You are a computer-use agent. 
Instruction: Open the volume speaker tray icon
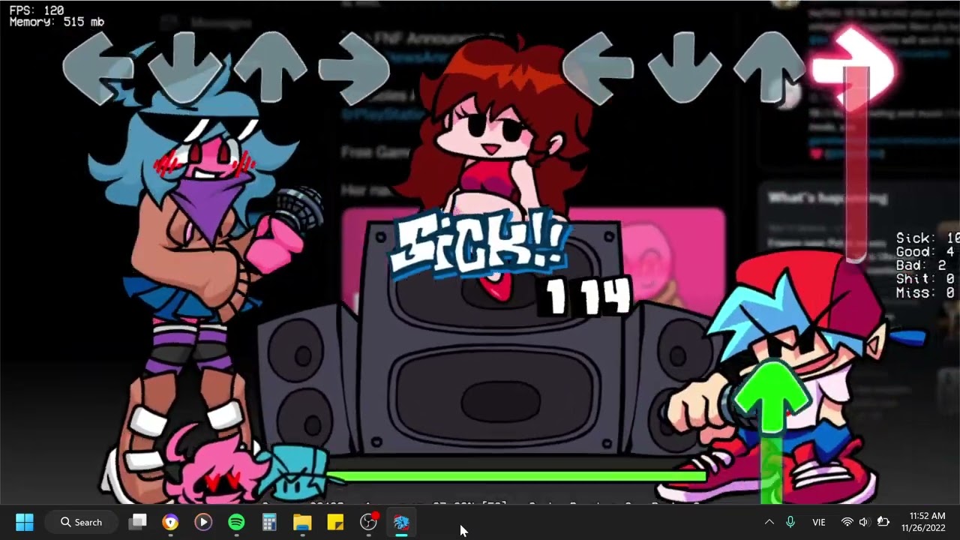click(864, 522)
